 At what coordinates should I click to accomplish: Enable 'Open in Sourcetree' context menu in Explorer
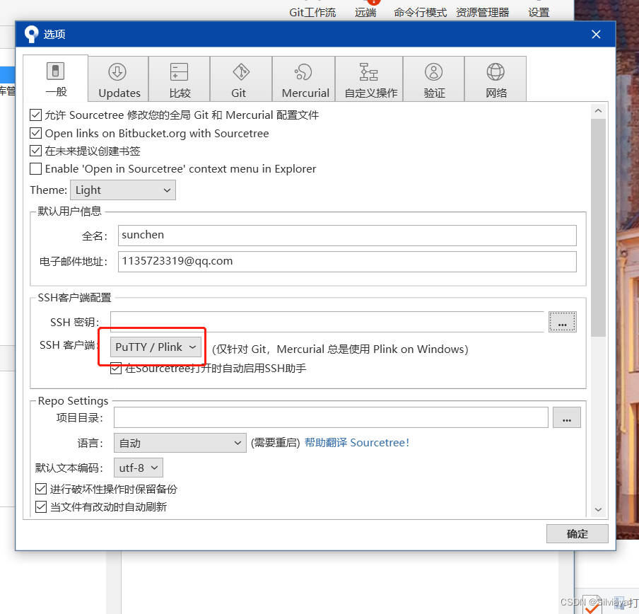pyautogui.click(x=35, y=169)
